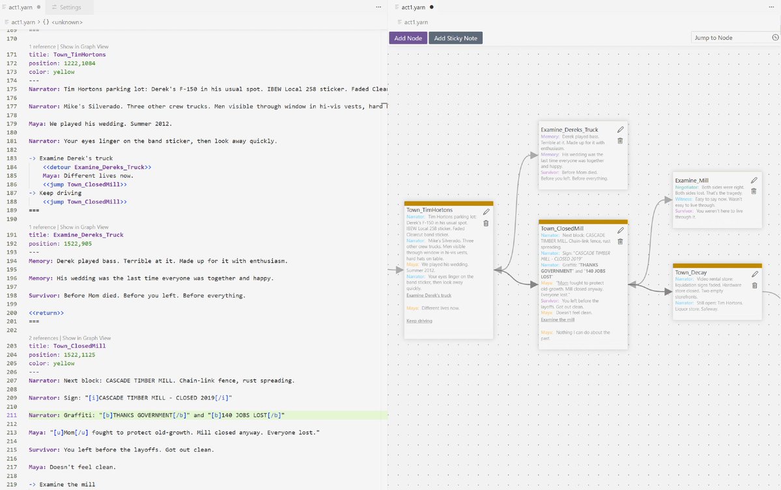This screenshot has height=490, width=781.
Task: Click the 2 references link above Town_ClosedMill
Action: point(43,338)
